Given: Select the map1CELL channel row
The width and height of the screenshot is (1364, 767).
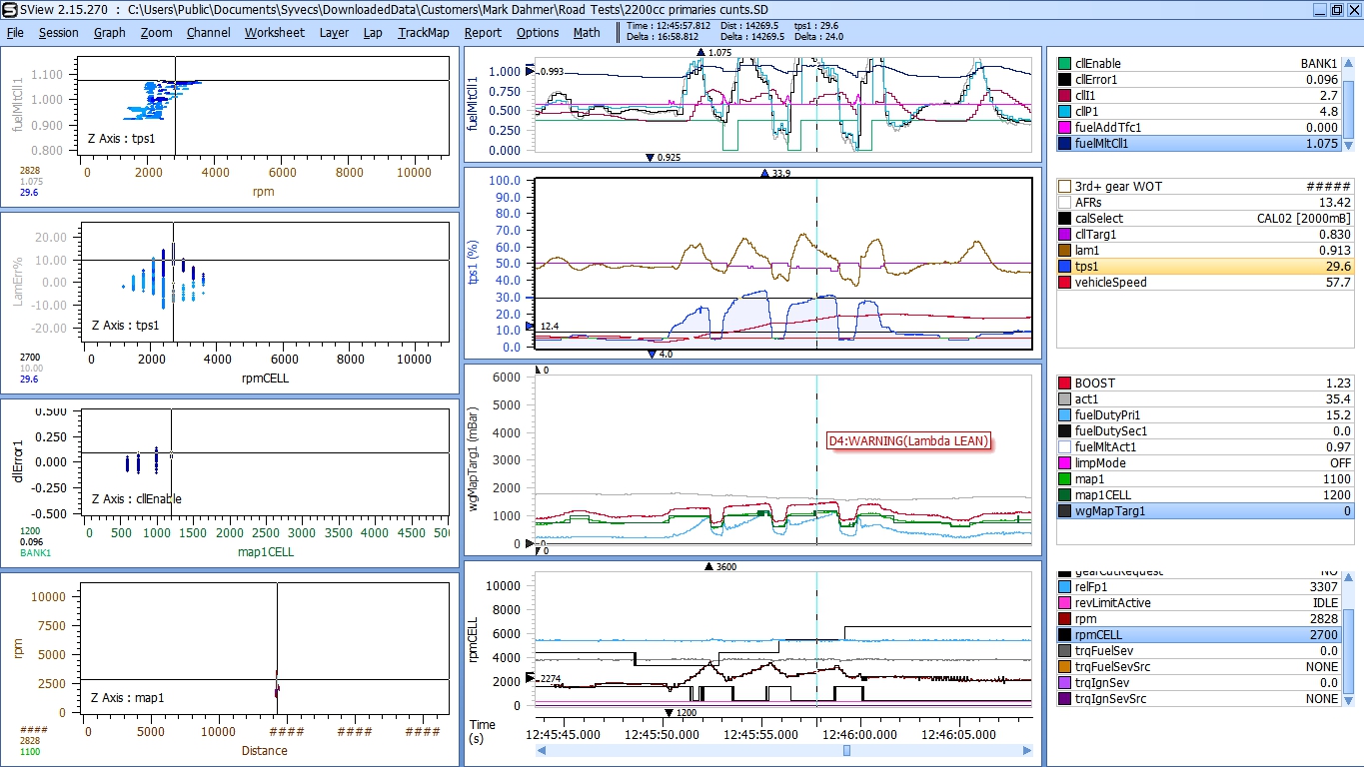Looking at the screenshot, I should [x=1205, y=495].
